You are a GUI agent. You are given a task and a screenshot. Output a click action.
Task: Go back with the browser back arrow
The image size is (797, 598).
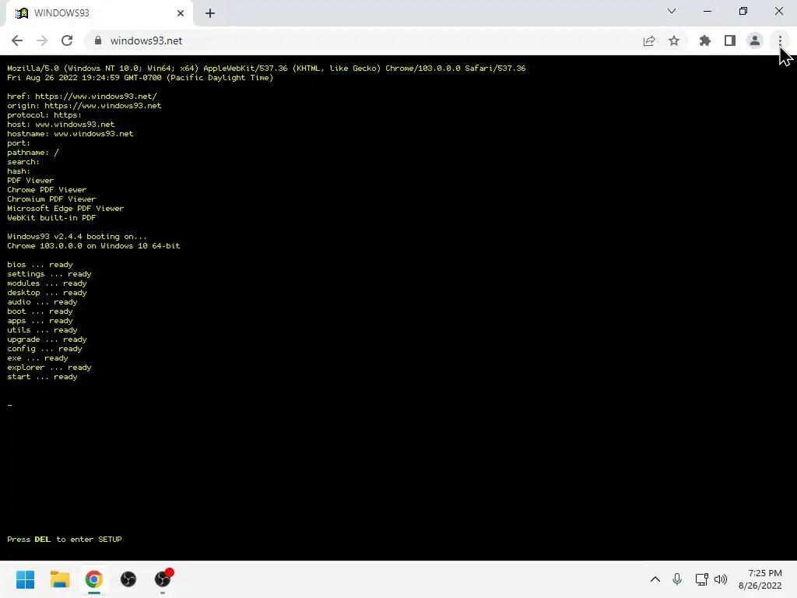click(17, 40)
